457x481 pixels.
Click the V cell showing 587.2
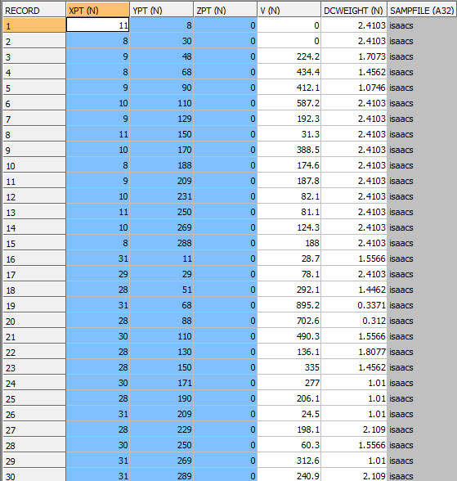coord(289,103)
